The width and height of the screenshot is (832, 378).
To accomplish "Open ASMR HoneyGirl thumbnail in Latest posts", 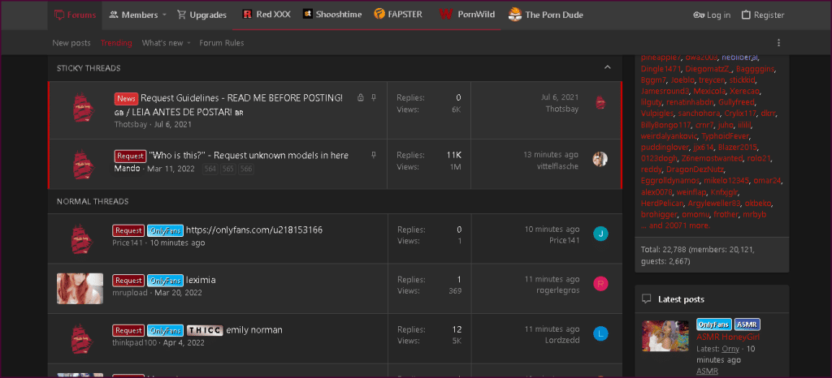I will click(x=665, y=336).
